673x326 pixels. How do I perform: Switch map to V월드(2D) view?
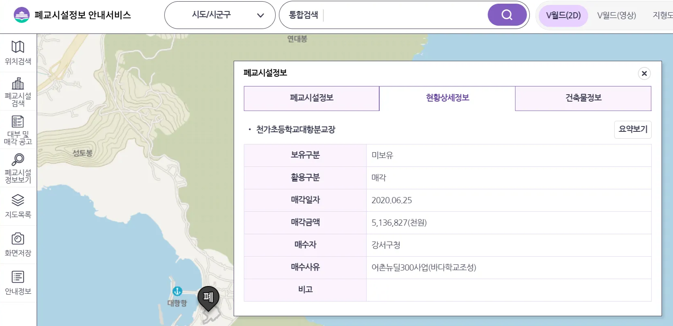(563, 16)
